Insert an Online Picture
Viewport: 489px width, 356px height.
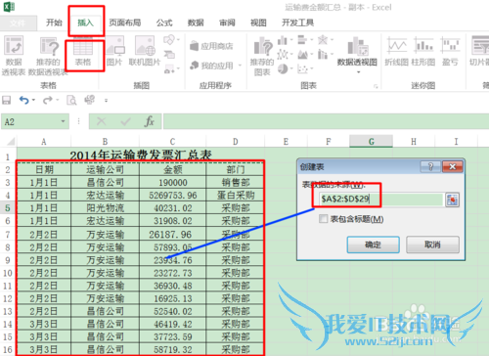point(145,52)
